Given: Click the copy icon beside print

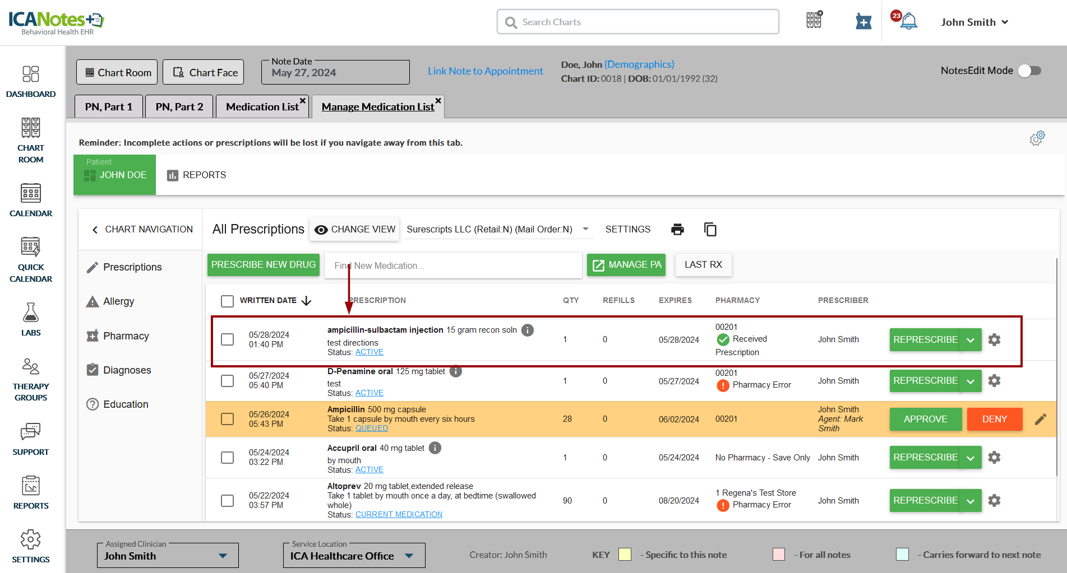Looking at the screenshot, I should coord(710,229).
